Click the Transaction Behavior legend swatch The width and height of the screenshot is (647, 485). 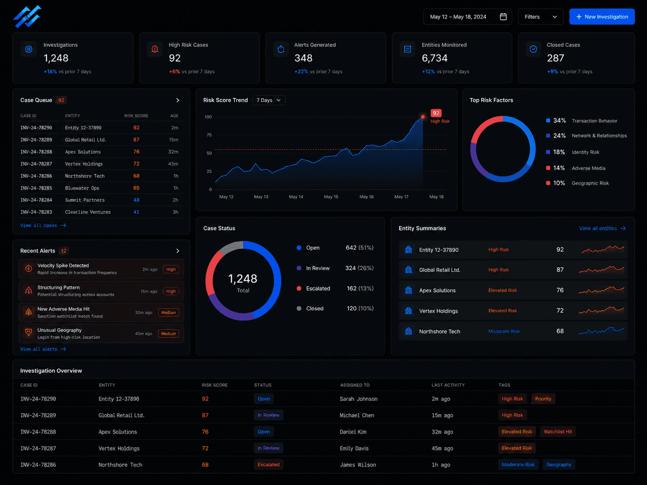click(x=548, y=121)
